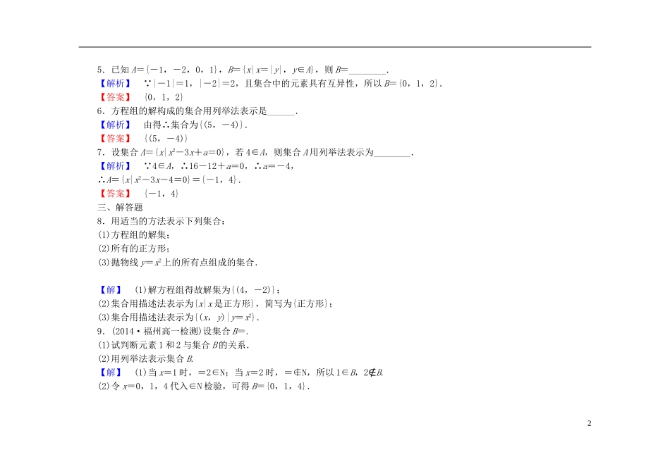Click the line '∴A={x|x²−3x−4=0}={−1, 4}'

coord(170,180)
